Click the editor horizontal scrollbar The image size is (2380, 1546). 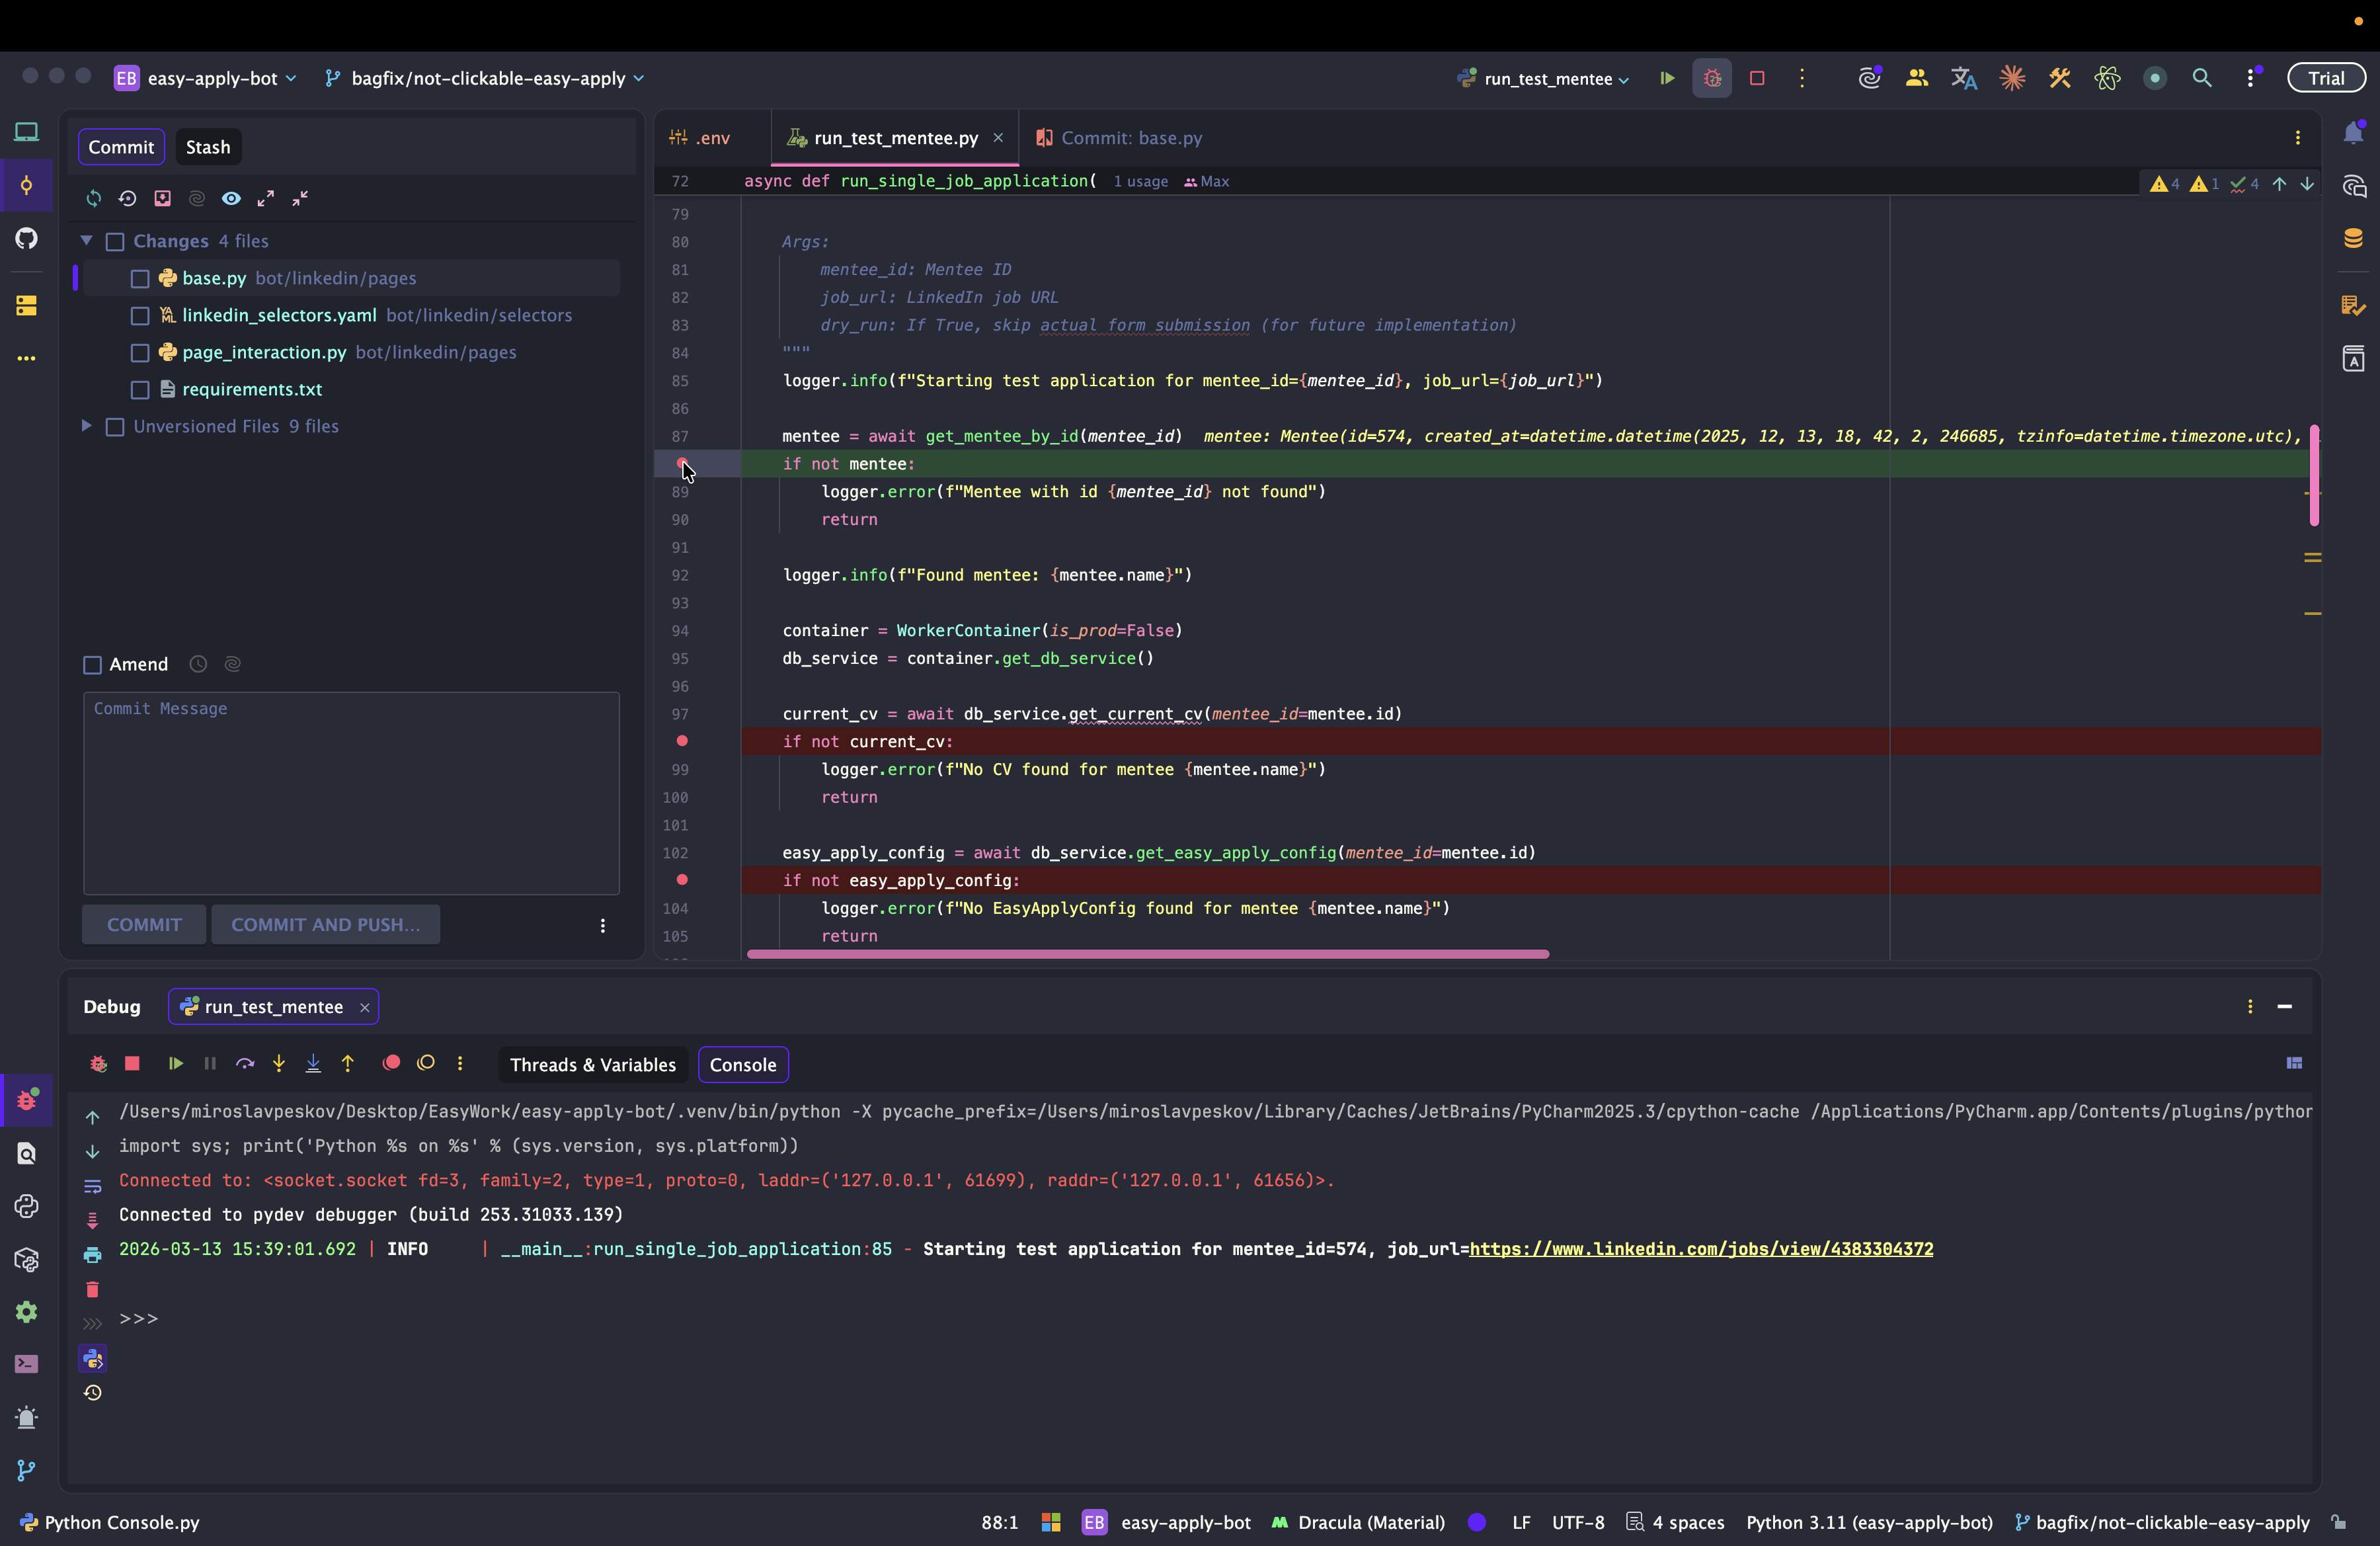tap(1147, 955)
